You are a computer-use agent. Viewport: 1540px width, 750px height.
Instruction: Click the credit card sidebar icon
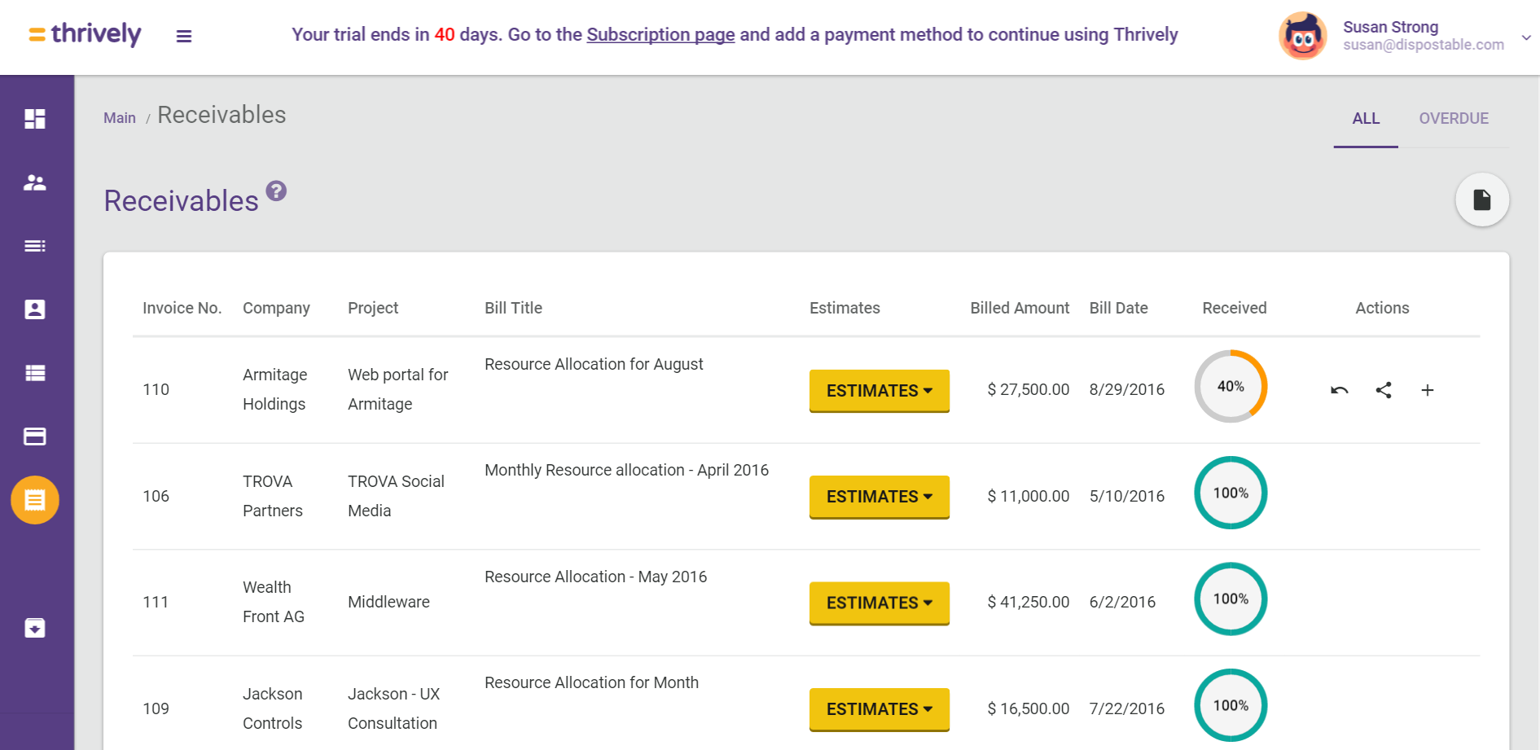(x=35, y=436)
